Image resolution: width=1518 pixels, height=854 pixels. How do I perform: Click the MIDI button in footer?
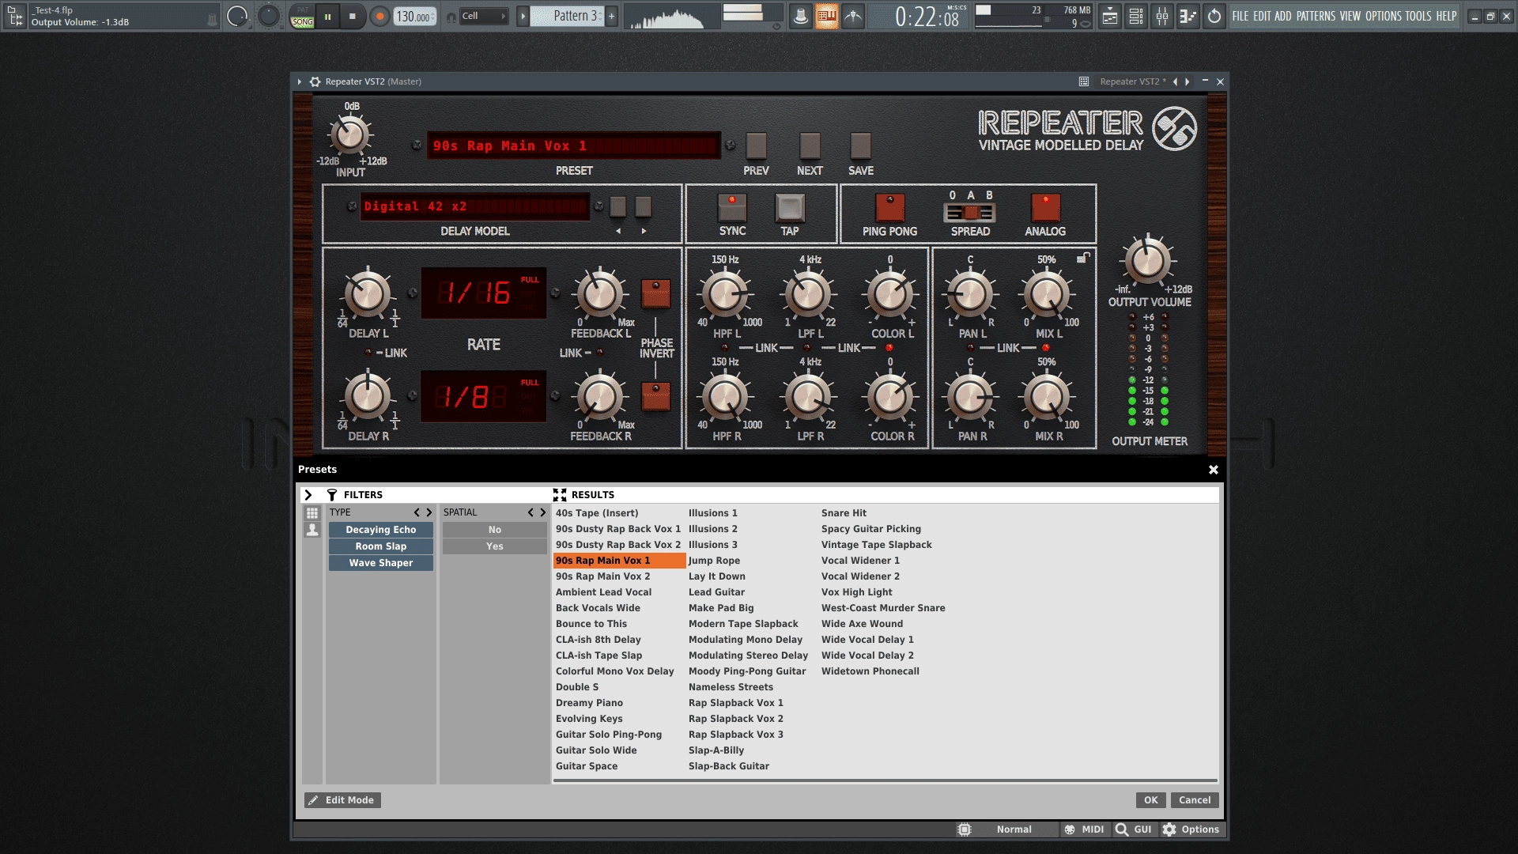[1084, 829]
